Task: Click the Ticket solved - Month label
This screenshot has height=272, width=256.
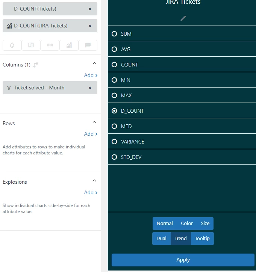Action: [39, 88]
